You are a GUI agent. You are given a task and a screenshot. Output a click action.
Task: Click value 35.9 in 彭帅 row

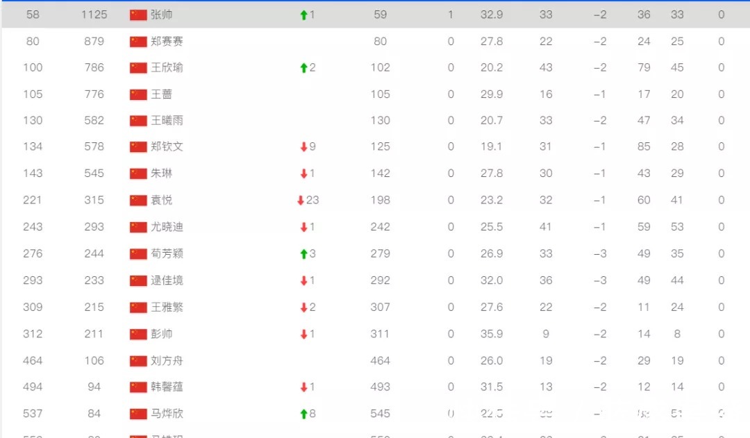point(492,335)
